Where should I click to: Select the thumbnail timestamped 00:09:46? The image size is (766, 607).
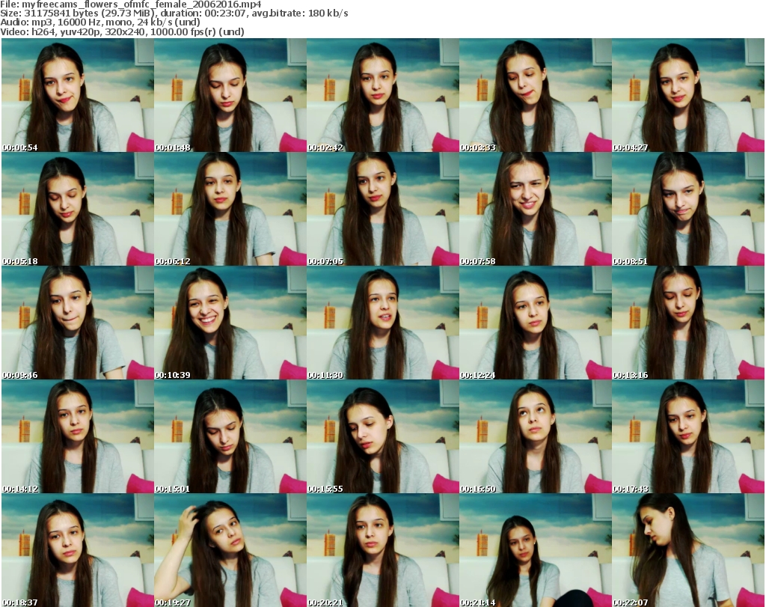coord(78,323)
